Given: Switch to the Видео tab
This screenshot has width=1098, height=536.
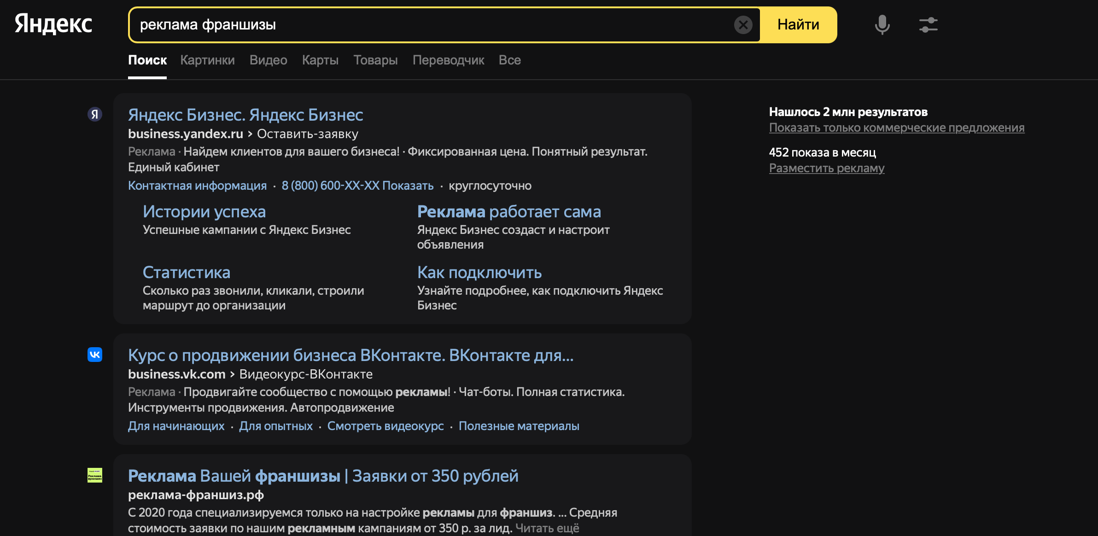Looking at the screenshot, I should pyautogui.click(x=268, y=60).
